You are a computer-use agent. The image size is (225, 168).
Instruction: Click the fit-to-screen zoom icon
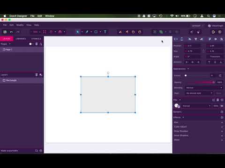click(x=45, y=32)
